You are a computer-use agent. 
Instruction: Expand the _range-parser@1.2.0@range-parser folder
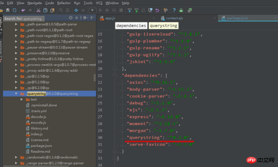(16, 163)
